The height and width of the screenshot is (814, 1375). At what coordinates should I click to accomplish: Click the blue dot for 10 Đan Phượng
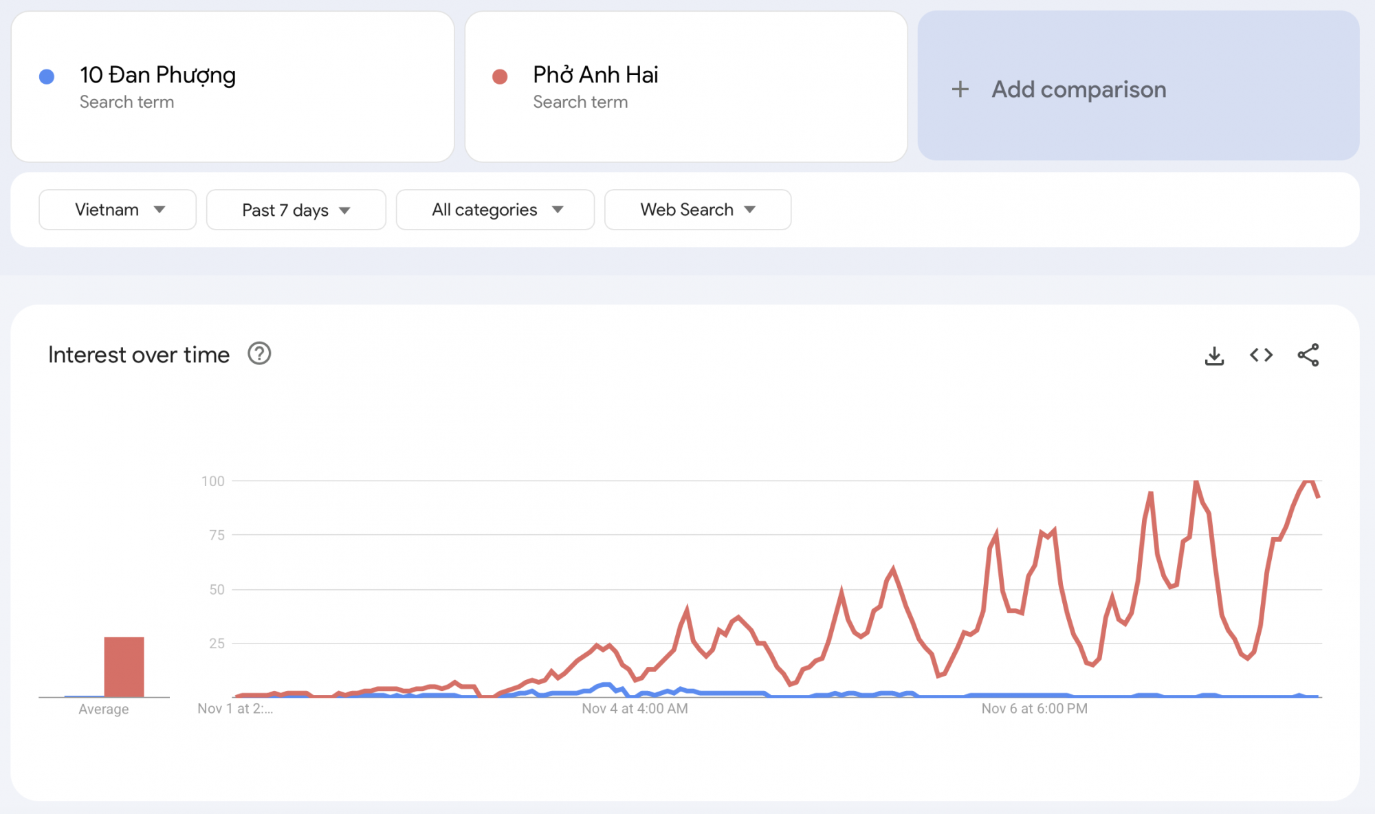point(47,76)
